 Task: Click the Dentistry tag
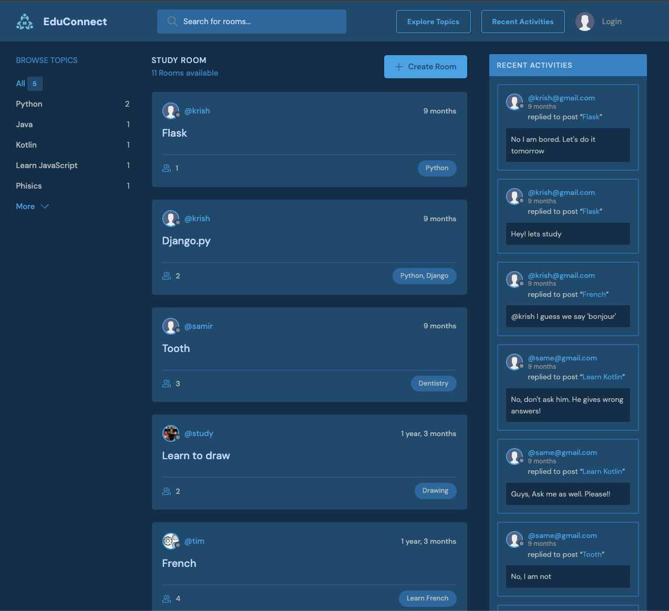(x=434, y=384)
